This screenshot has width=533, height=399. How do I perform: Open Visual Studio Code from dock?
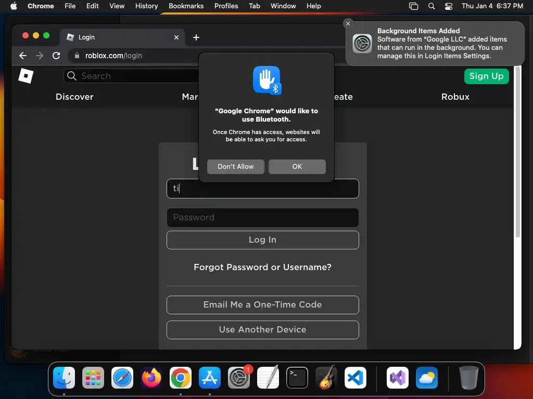click(356, 378)
